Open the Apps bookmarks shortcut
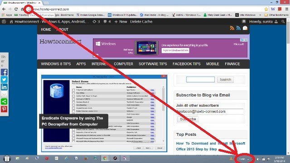The image size is (290, 163). (x=7, y=15)
